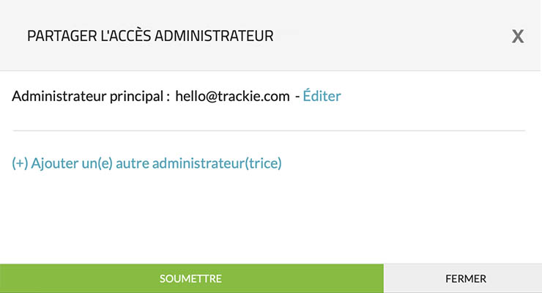The image size is (542, 293).
Task: Select the hello@trackie.com email address
Action: [232, 96]
